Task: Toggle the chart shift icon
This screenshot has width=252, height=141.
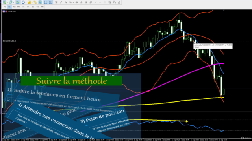Action: pyautogui.click(x=46, y=2)
